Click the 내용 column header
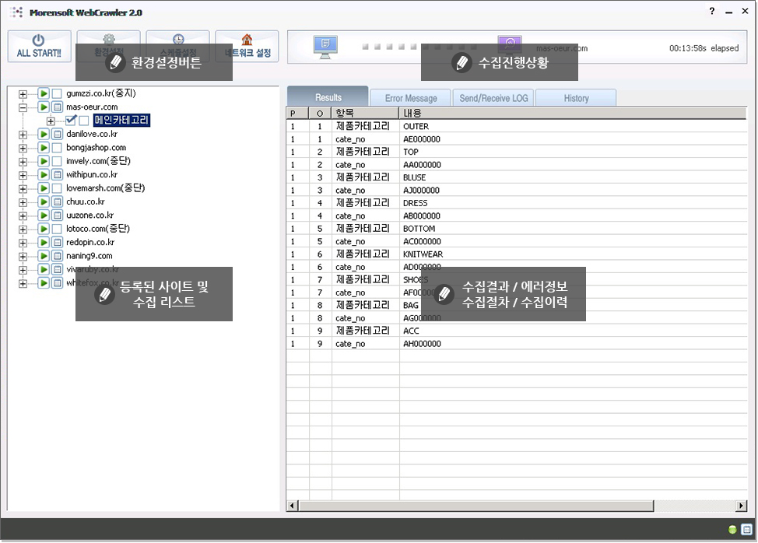 [573, 113]
